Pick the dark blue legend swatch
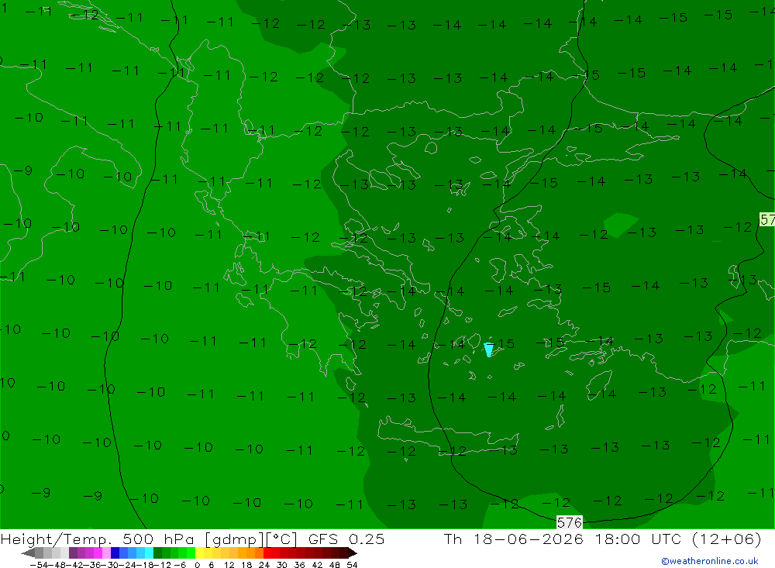 pyautogui.click(x=115, y=553)
